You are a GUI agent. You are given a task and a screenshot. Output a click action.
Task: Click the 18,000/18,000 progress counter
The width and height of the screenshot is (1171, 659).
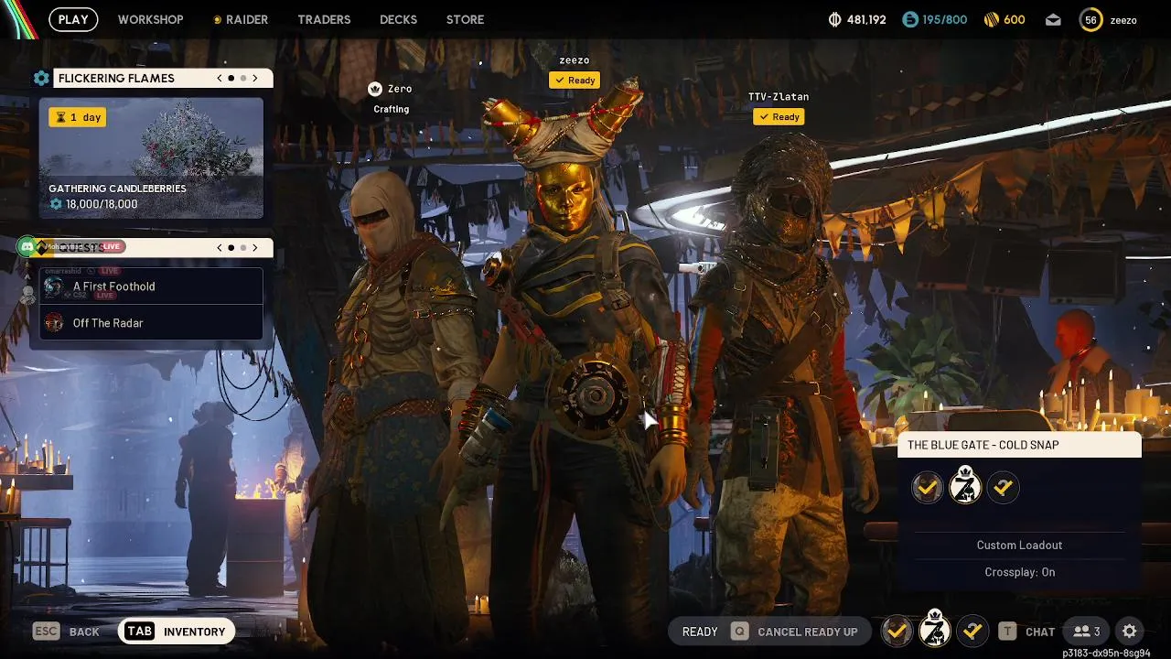tap(93, 204)
